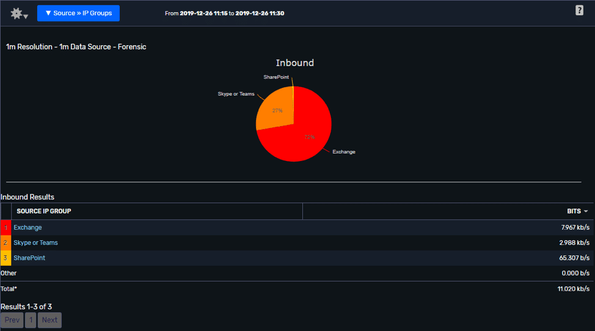Screen dimensions: 595x331
Task: Click the 7.967 kb/s value
Action: 575,227
